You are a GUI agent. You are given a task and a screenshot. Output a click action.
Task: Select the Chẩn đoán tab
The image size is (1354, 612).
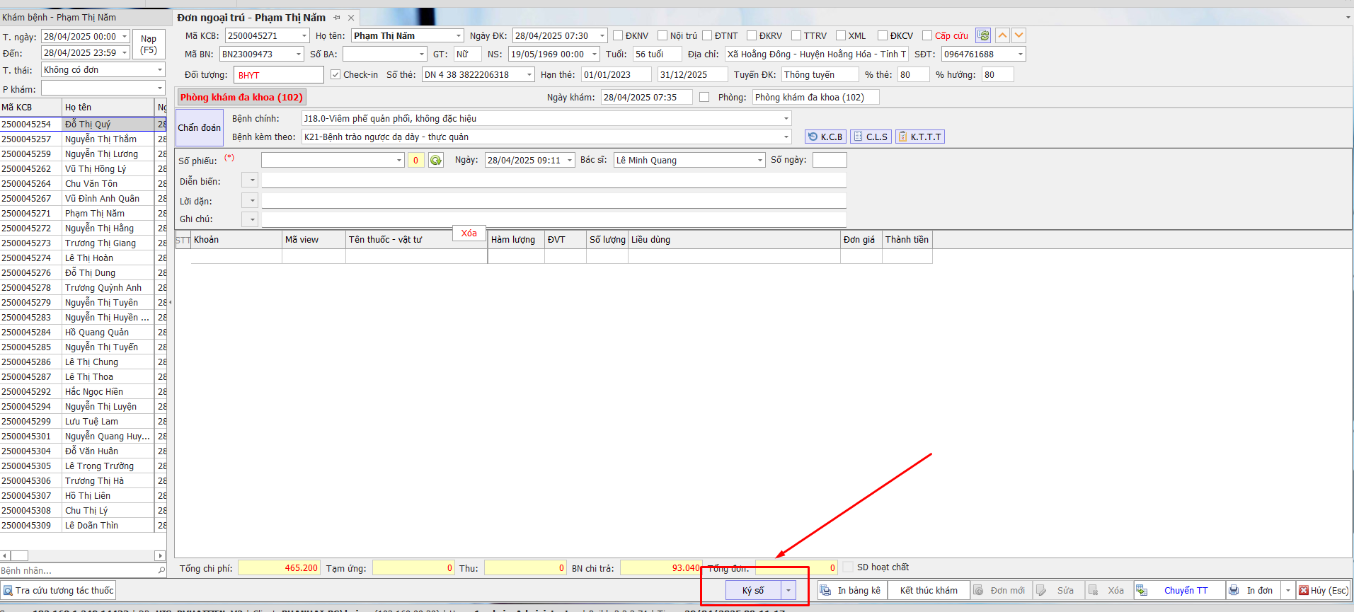199,127
